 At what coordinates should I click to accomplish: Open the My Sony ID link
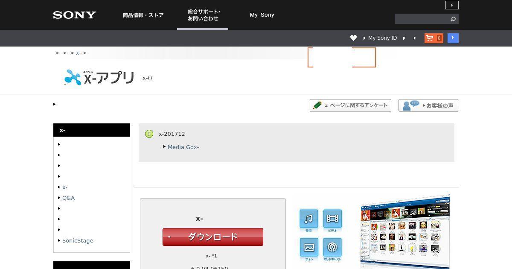[382, 38]
